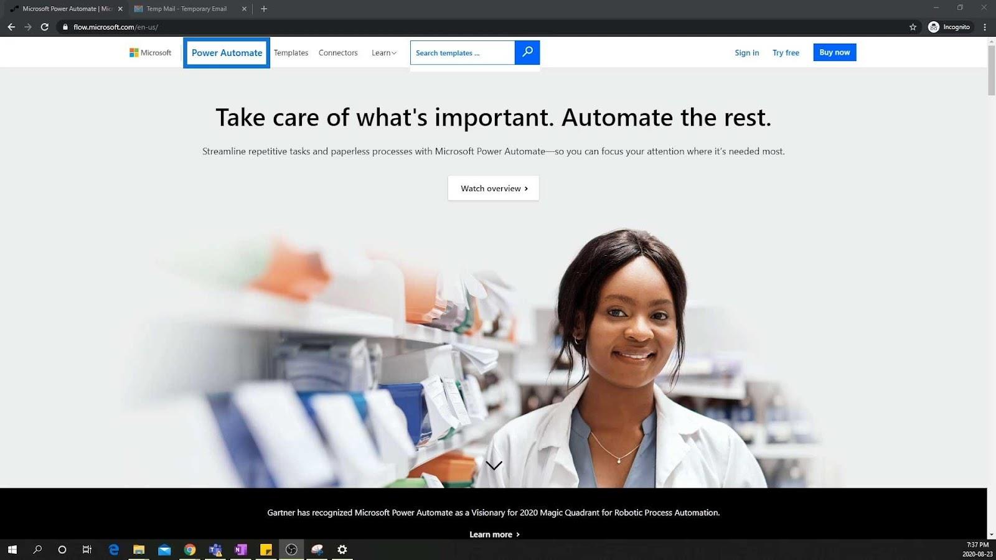996x560 pixels.
Task: Follow the Learn more link in Gartner banner
Action: (x=494, y=534)
